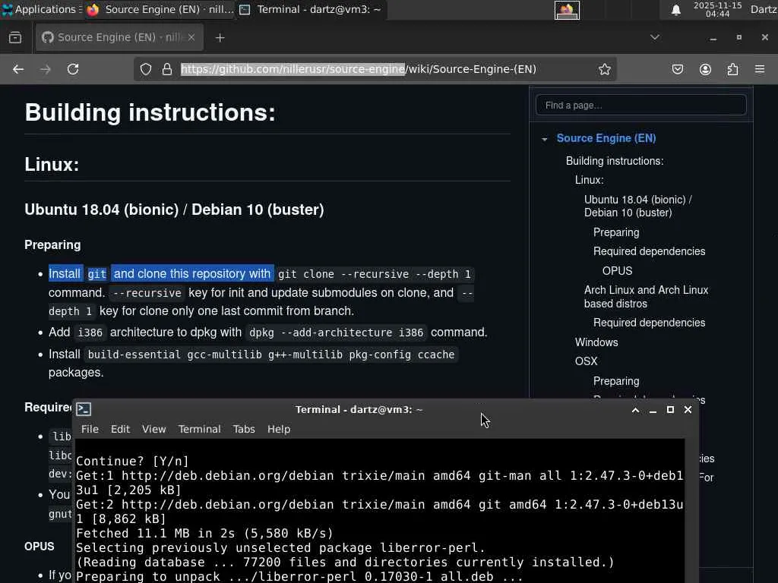Image resolution: width=778 pixels, height=583 pixels.
Task: Open the Dartz user menu in the panel
Action: point(763,9)
